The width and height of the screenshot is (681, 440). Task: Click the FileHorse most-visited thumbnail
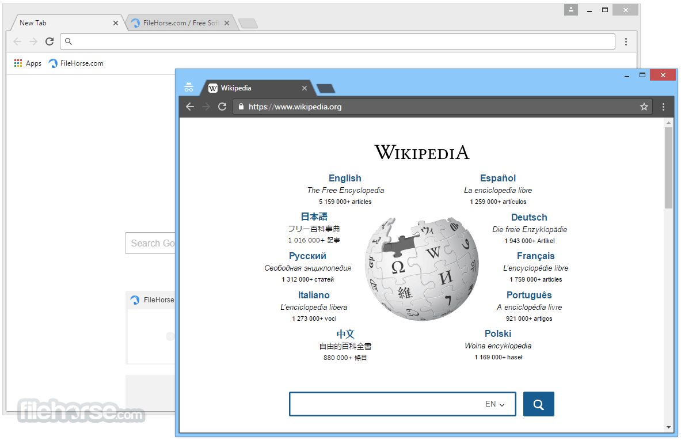click(151, 328)
